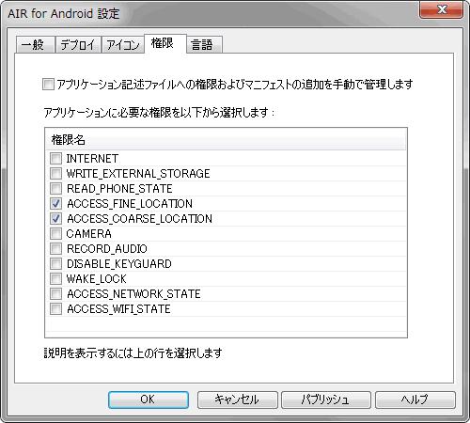Check the WRITE_EXTERNAL_STORAGE permission box
The width and height of the screenshot is (470, 423).
point(55,174)
